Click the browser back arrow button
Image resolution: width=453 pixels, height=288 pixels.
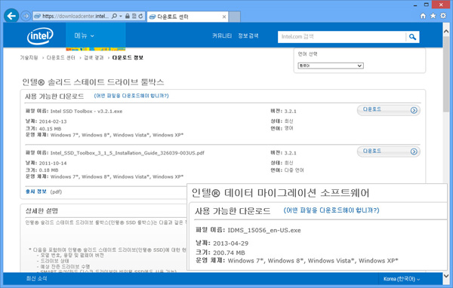(11, 16)
